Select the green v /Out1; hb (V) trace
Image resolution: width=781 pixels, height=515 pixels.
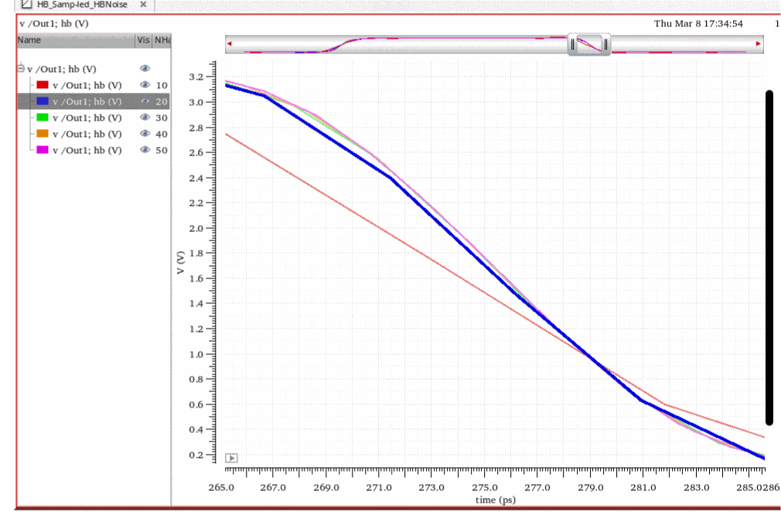pyautogui.click(x=87, y=118)
